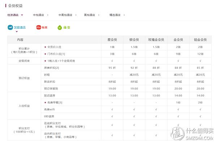The image size is (217, 144).
Task: Click the 预订权益 category cell
Action: pyautogui.click(x=24, y=78)
